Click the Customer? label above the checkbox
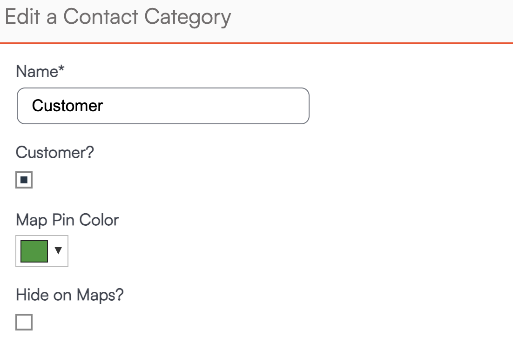The image size is (513, 337). pos(55,153)
